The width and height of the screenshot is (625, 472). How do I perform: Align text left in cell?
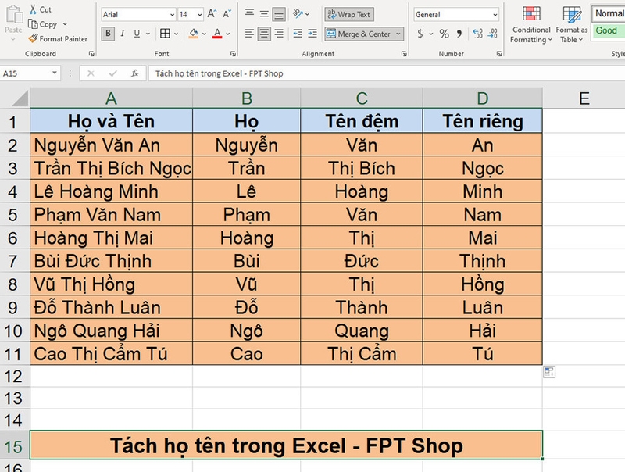coord(249,34)
